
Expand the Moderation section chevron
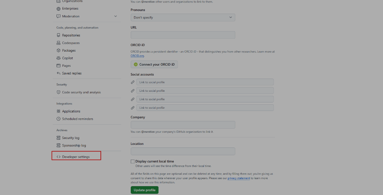(115, 16)
